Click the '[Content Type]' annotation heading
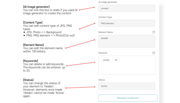 coord(33,23)
